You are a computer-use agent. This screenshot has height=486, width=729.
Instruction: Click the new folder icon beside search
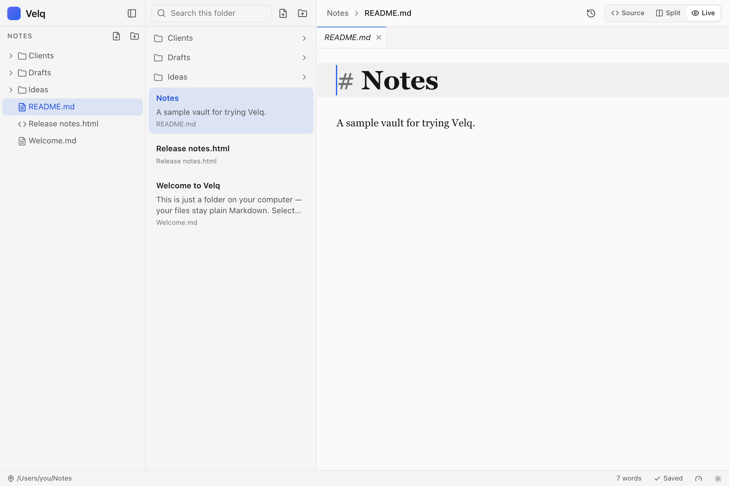pyautogui.click(x=303, y=13)
